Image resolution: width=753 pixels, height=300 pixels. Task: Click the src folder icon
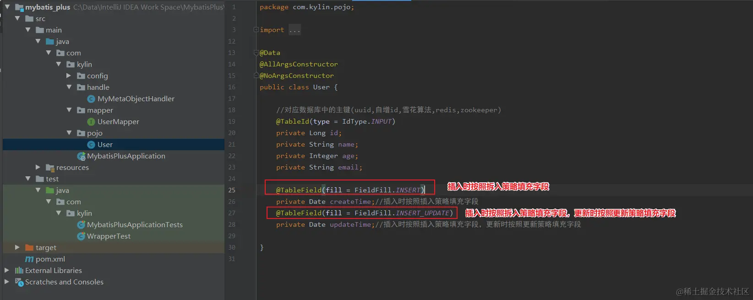(29, 18)
